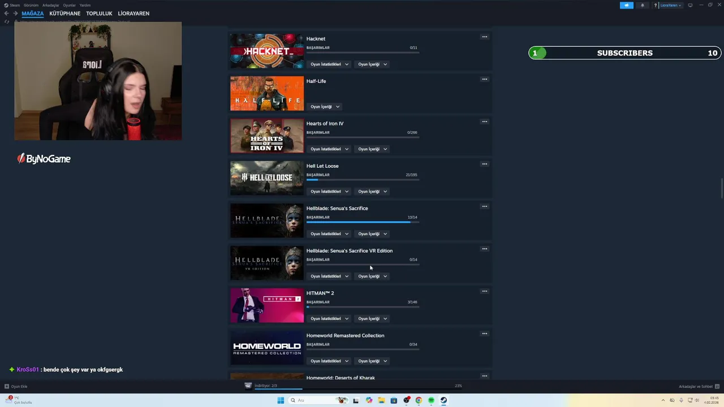The width and height of the screenshot is (724, 407).
Task: Open Microsoft Store from the taskbar
Action: (394, 400)
